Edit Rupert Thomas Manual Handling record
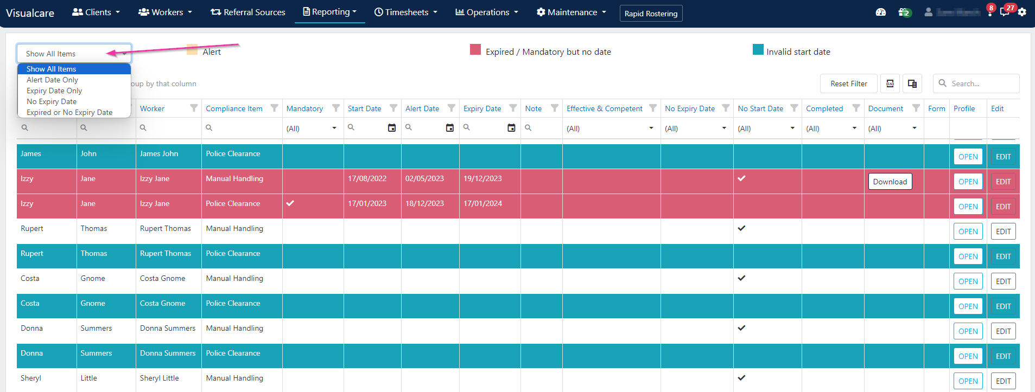The height and width of the screenshot is (392, 1035). coord(1004,232)
